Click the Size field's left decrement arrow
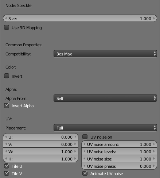 (6, 18)
